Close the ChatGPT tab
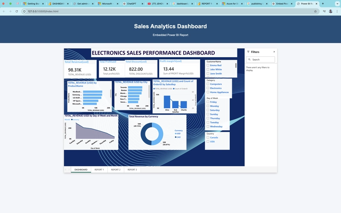Viewport: 341px width, 213px height. click(x=142, y=4)
